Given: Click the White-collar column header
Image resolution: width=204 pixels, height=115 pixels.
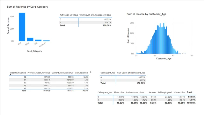Looking at the screenshot, I should [179, 92].
